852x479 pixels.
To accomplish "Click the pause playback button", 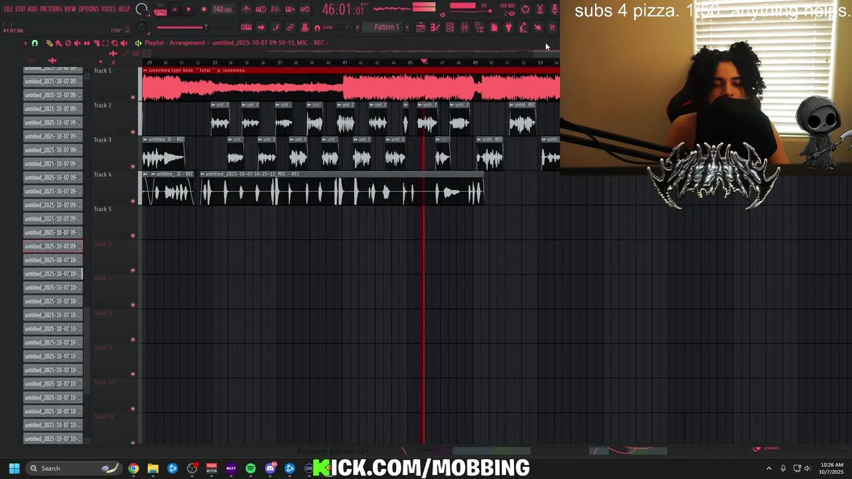I will click(x=174, y=9).
